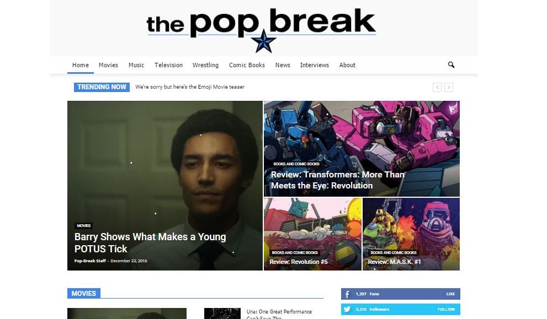
Task: Click the Home nav tab
Action: pos(81,65)
